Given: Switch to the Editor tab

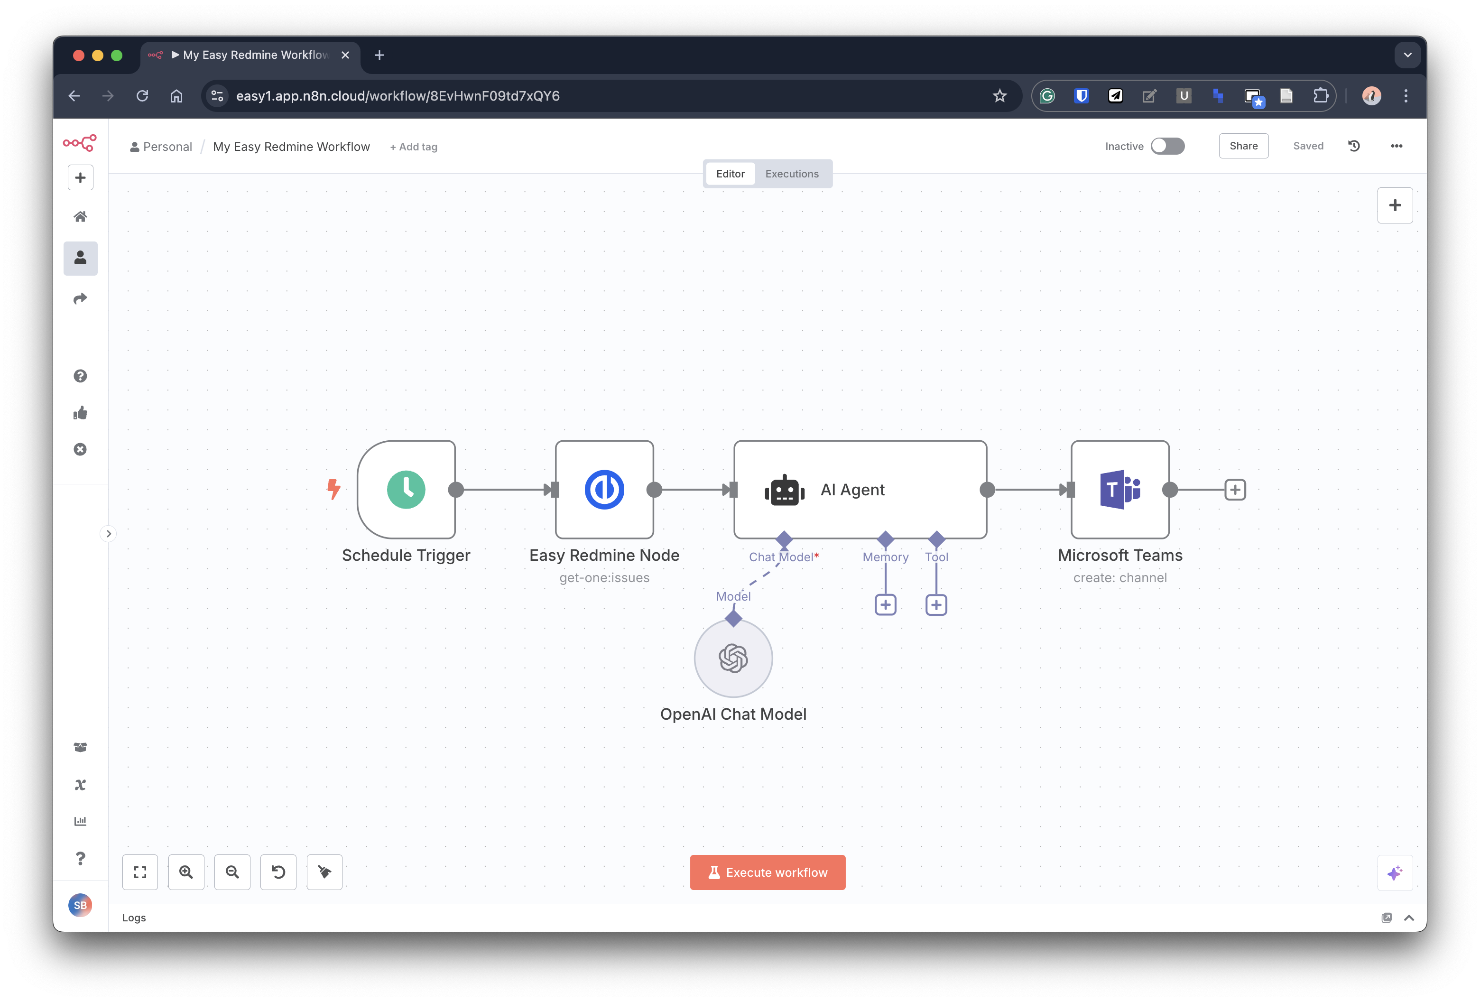Looking at the screenshot, I should pos(730,173).
